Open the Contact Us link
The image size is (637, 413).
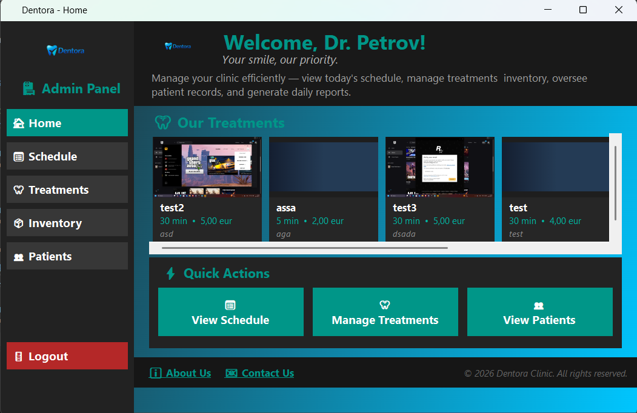tap(259, 373)
